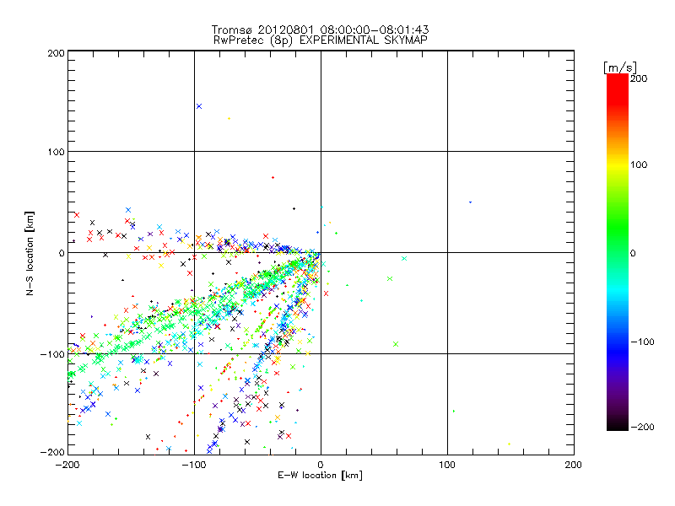
Task: Click the y-axis tick label "-100"
Action: pyautogui.click(x=52, y=354)
